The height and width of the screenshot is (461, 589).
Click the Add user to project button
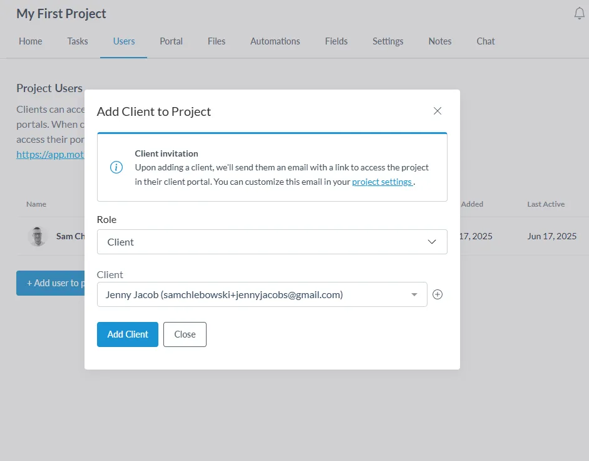[50, 283]
